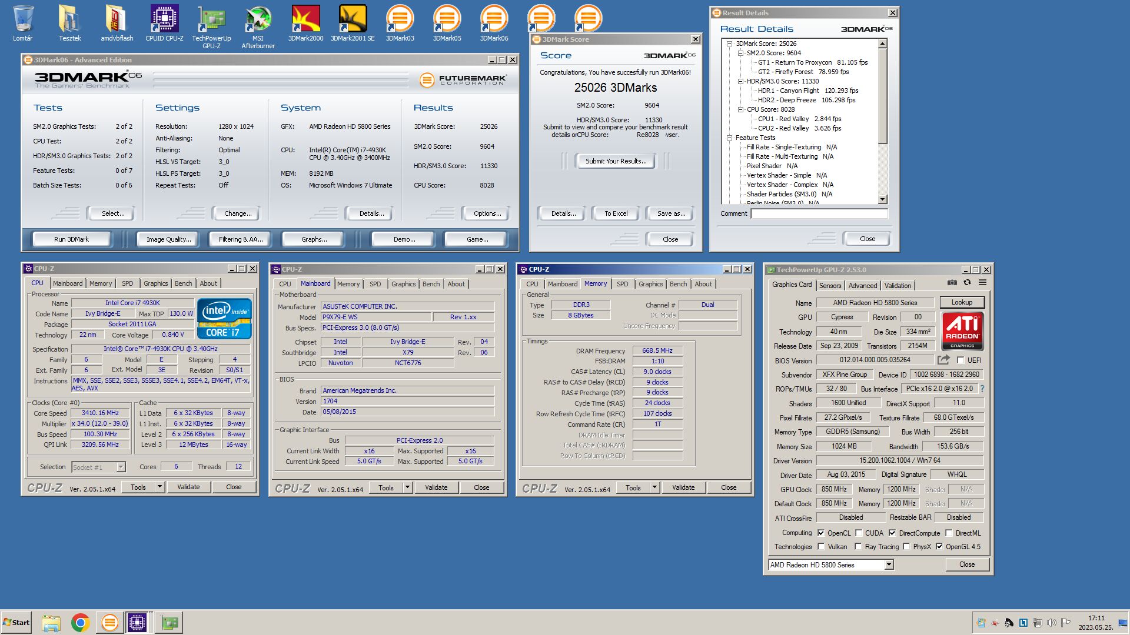Click the Result Details vertical scrollbar thumb
Screen dimensions: 1130x635
(882, 96)
